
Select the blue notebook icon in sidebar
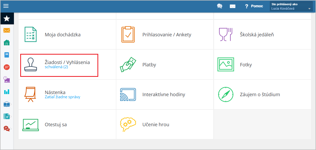7,55
